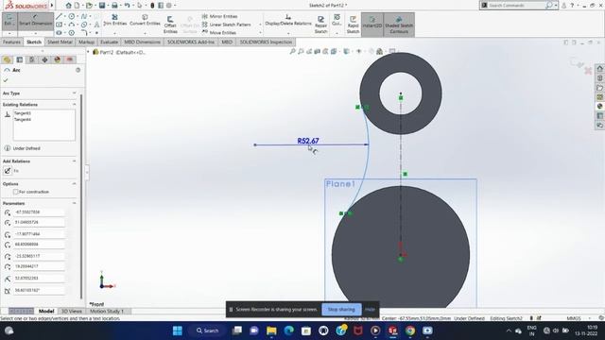The height and width of the screenshot is (340, 605).
Task: Click the Trim Entities tool
Action: pos(114,20)
